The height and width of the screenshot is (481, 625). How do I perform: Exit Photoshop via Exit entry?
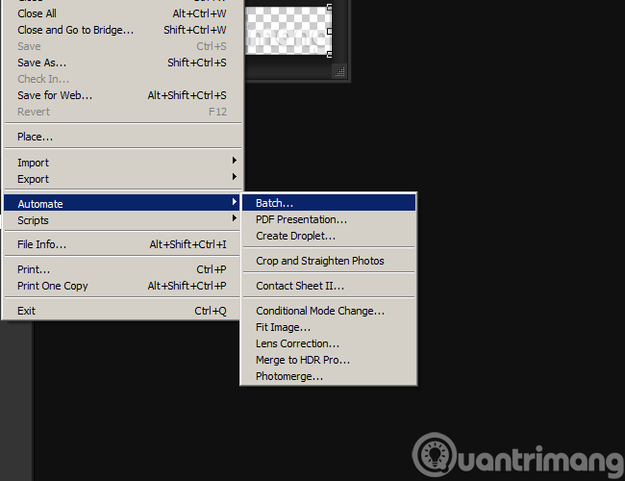[x=122, y=311]
